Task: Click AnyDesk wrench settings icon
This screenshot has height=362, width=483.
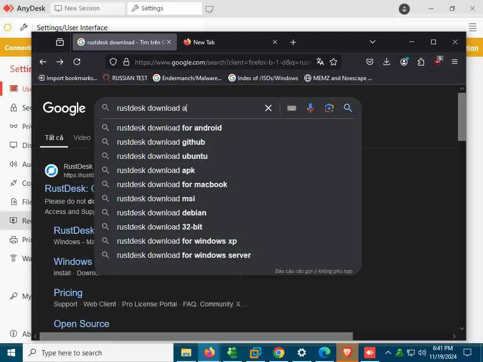Action: point(24,27)
